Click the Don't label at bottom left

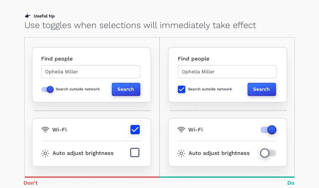click(x=31, y=183)
